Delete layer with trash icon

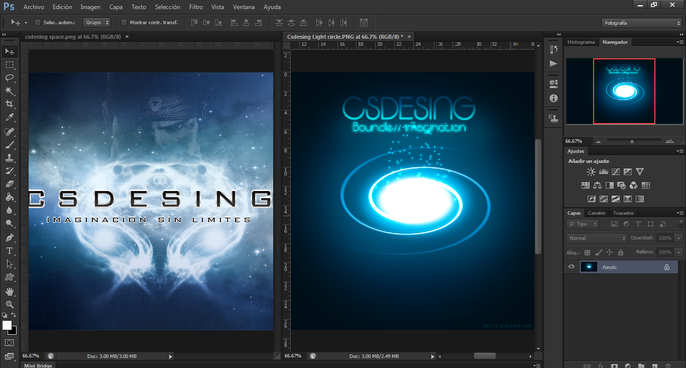click(x=668, y=366)
